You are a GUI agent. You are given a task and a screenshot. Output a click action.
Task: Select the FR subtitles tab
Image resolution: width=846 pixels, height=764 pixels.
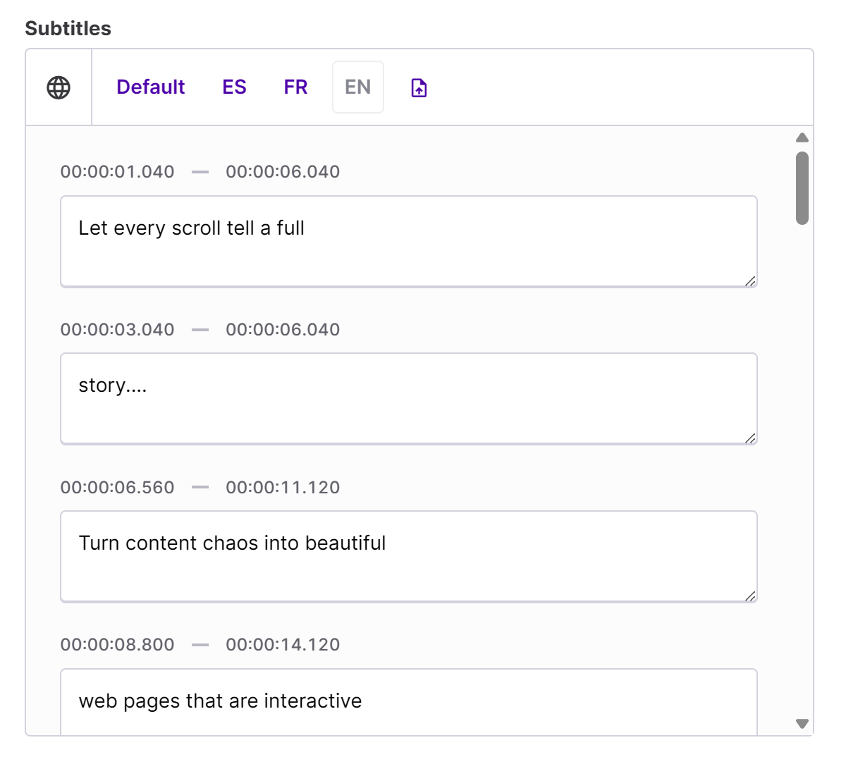coord(295,87)
